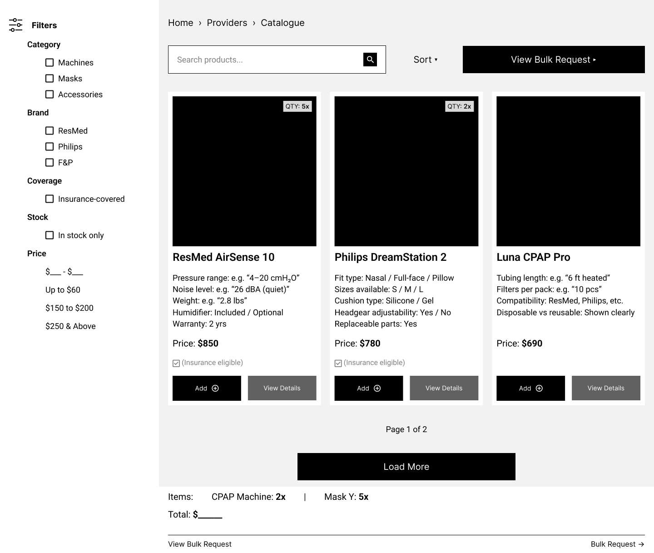654x553 pixels.
Task: Select the custom price range $___ - $___
Action: 64,272
